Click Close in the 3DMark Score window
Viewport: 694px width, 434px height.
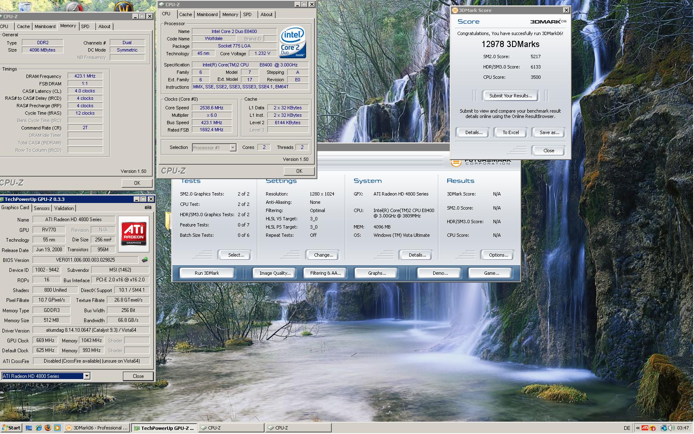pyautogui.click(x=549, y=151)
